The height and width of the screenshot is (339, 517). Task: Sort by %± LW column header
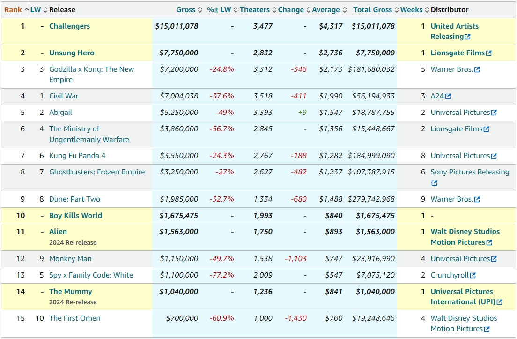pos(219,10)
